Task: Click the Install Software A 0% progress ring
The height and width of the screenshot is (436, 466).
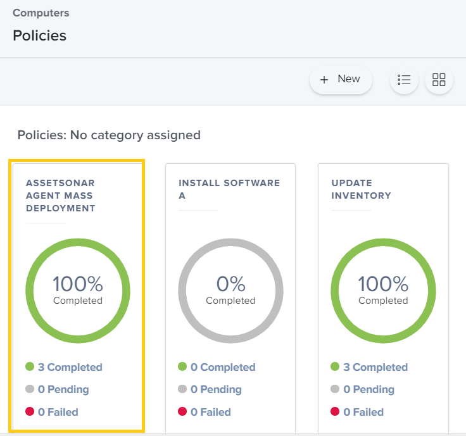Action: (x=230, y=290)
